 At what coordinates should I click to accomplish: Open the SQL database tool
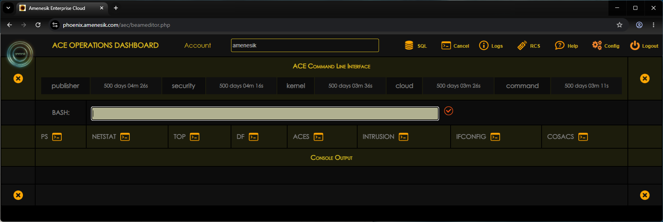pos(409,45)
